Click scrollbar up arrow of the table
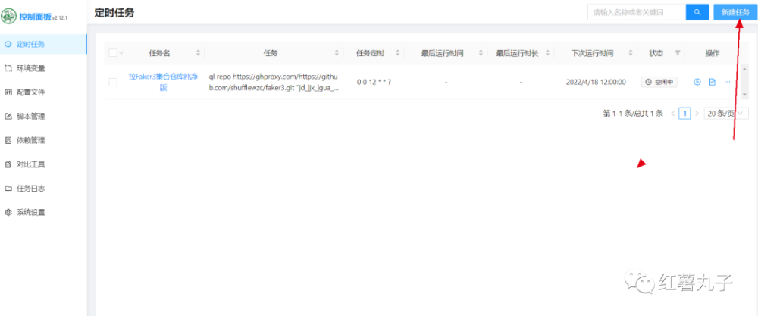 click(x=744, y=69)
